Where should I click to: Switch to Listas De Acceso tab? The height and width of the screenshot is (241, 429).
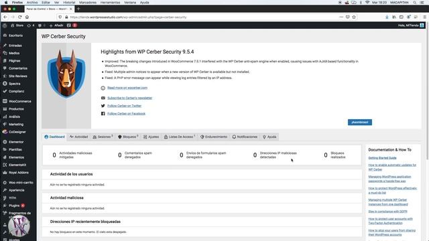(x=180, y=137)
